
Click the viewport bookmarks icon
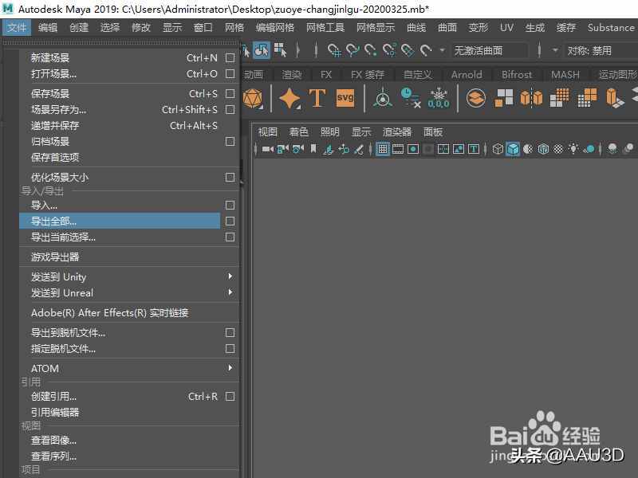point(313,149)
